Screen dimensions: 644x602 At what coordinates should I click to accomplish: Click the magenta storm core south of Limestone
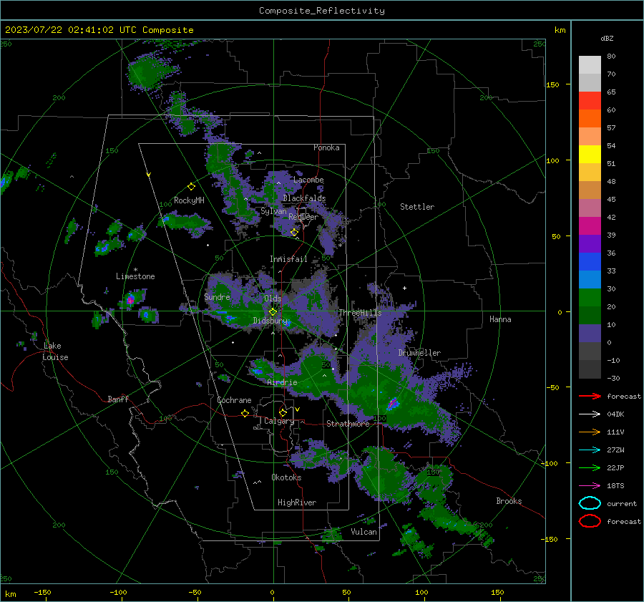pyautogui.click(x=130, y=300)
